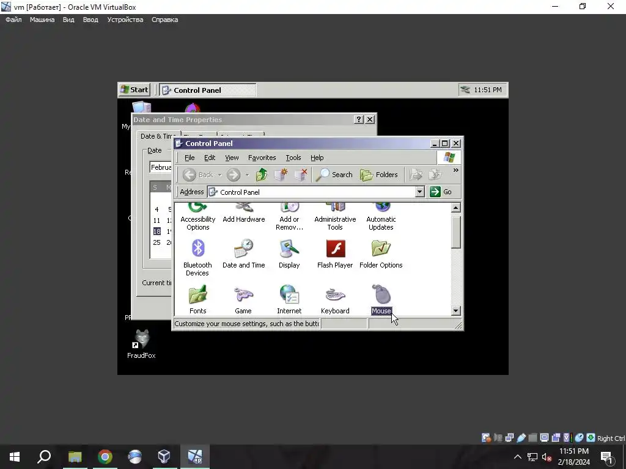Open the Tools menu in Control Panel
Image resolution: width=626 pixels, height=469 pixels.
293,158
